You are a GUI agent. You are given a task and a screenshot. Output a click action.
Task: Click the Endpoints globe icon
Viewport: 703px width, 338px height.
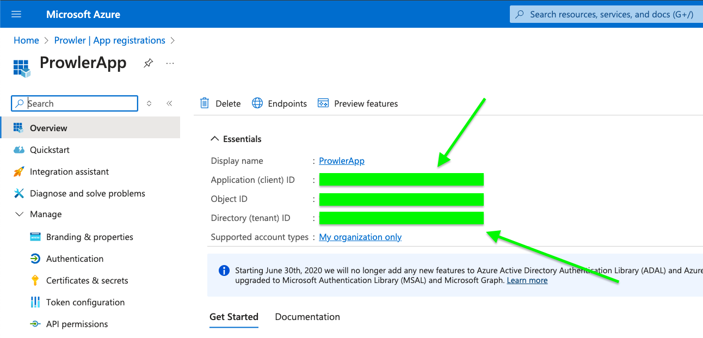coord(257,103)
